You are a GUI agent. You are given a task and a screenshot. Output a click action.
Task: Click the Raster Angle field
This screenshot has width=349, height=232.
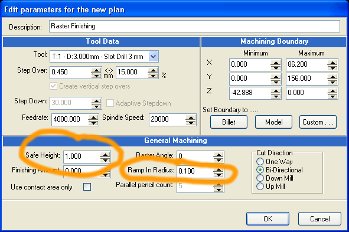pos(195,156)
